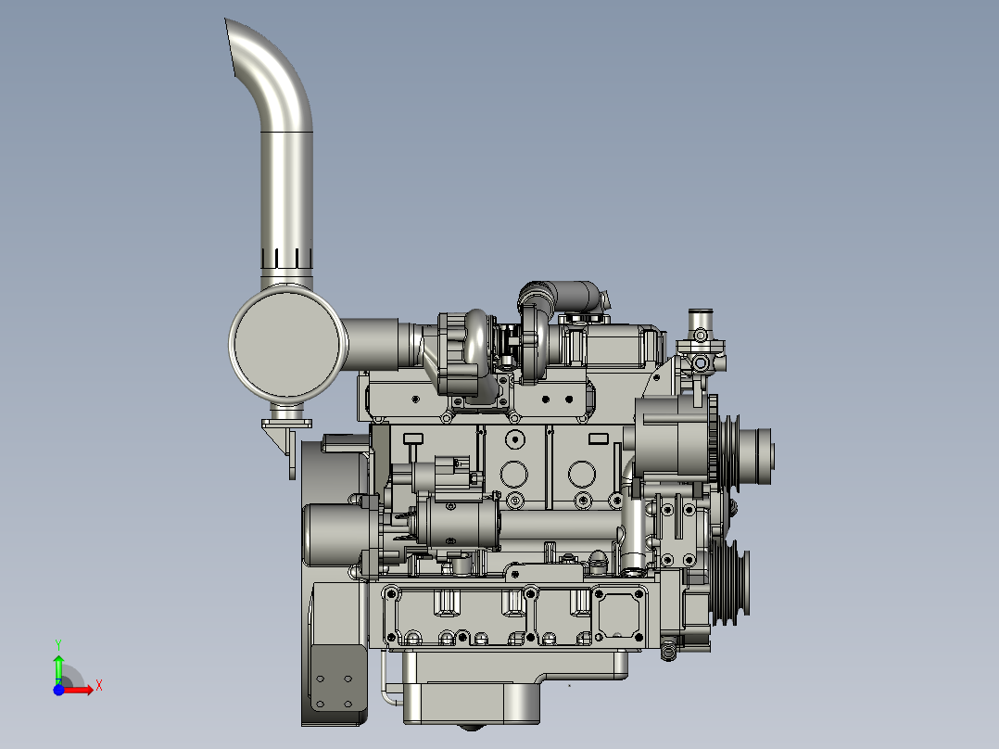The width and height of the screenshot is (999, 749).
Task: Select the rear mounting bracket with four holes
Action: 339,678
